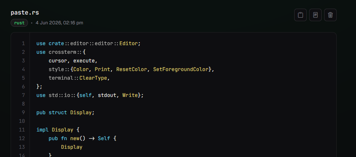Click the ClearType identifier on line 5
356x157 pixels.
point(93,78)
